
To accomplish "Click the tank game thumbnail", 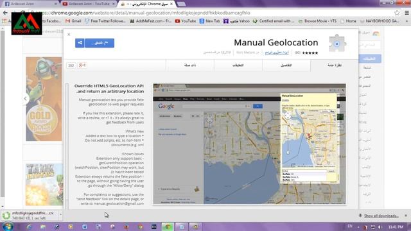I will click(44, 185).
